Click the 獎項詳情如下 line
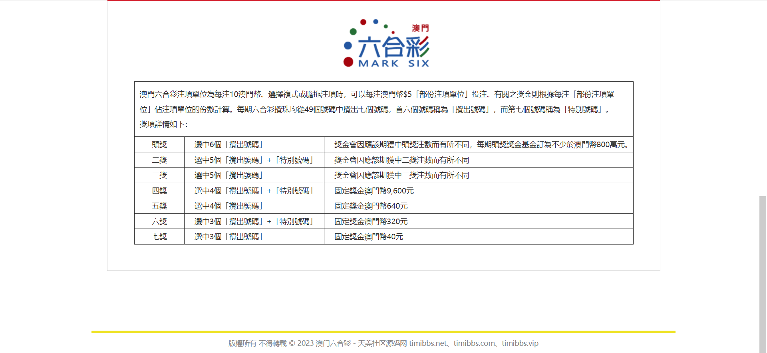Image resolution: width=767 pixels, height=353 pixels. pos(163,124)
